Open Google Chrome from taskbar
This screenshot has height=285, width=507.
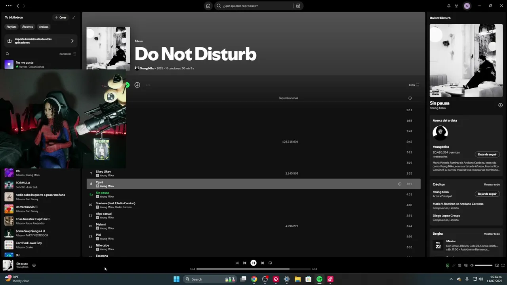coord(254,279)
